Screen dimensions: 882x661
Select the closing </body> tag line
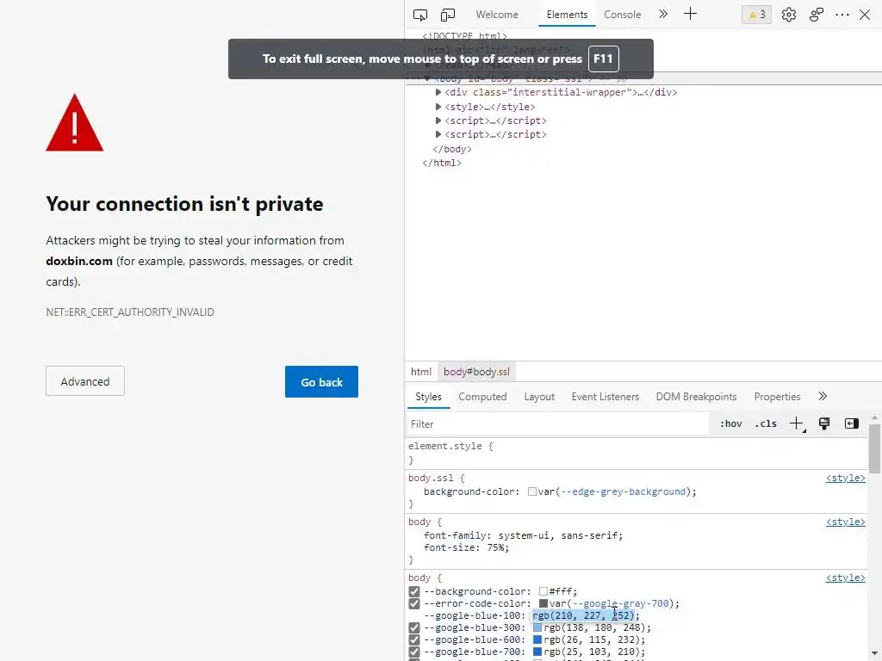click(451, 149)
